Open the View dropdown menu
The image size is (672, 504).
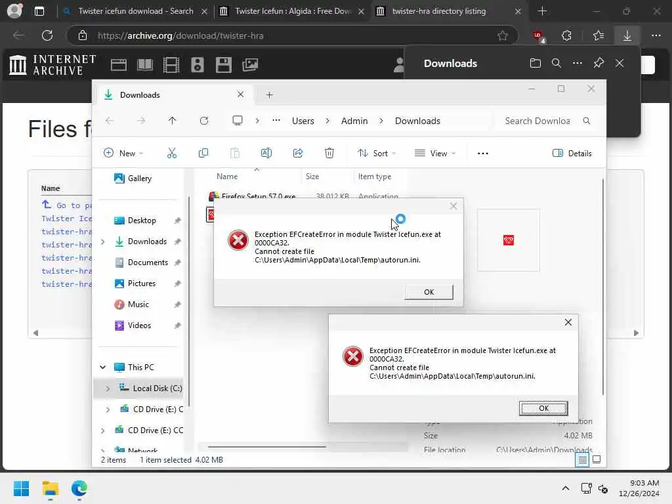click(x=435, y=153)
